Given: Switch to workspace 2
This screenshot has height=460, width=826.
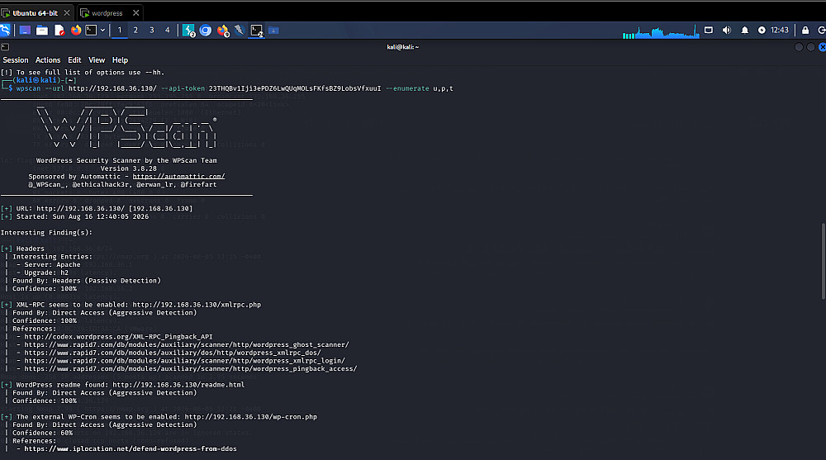Looking at the screenshot, I should (x=135, y=30).
